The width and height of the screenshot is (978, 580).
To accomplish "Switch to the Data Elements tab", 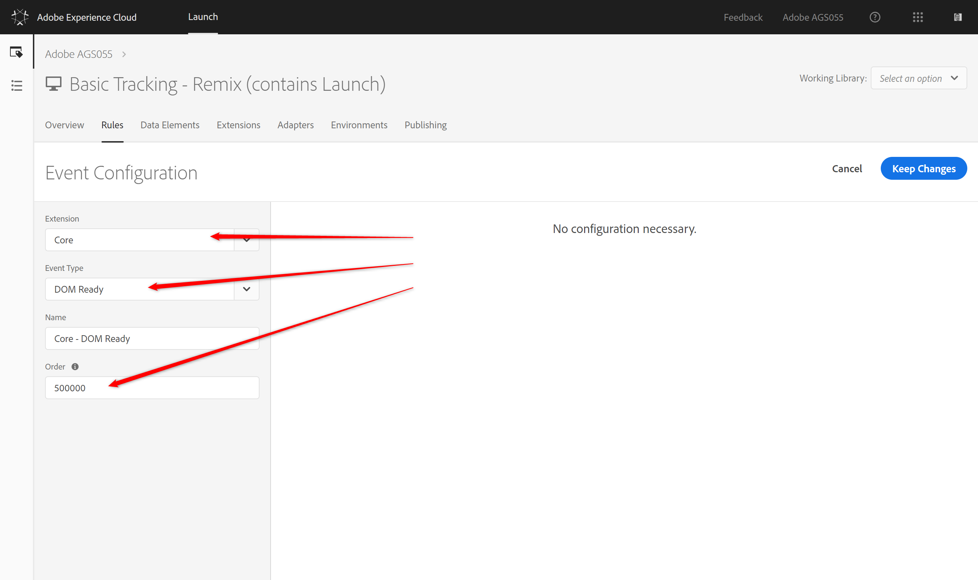I will click(x=170, y=125).
